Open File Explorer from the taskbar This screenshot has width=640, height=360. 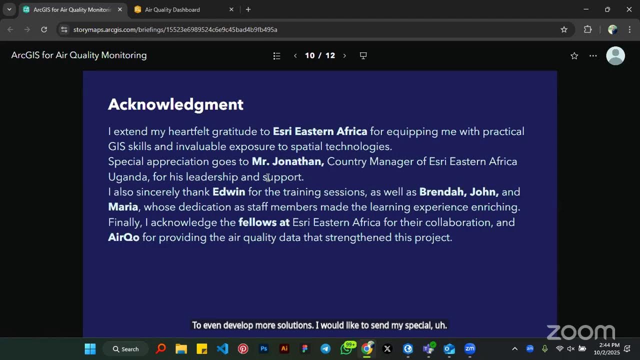pos(181,349)
